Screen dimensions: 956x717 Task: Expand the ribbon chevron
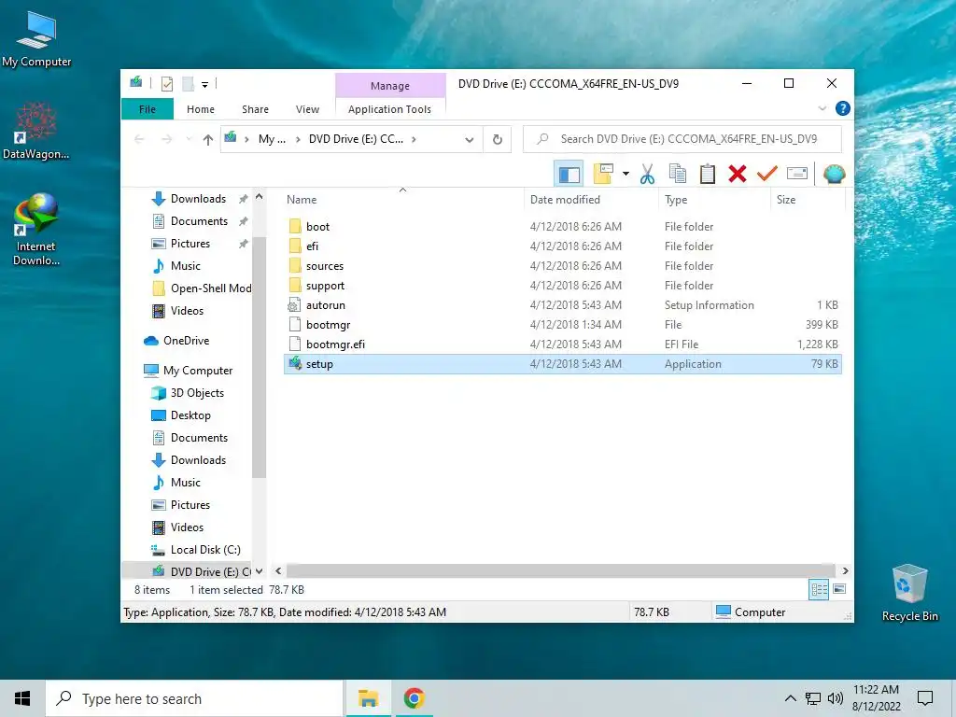click(x=822, y=108)
